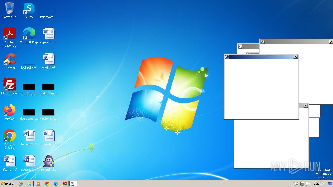Close the lower window behind front window
The width and height of the screenshot is (333, 187).
click(306, 106)
